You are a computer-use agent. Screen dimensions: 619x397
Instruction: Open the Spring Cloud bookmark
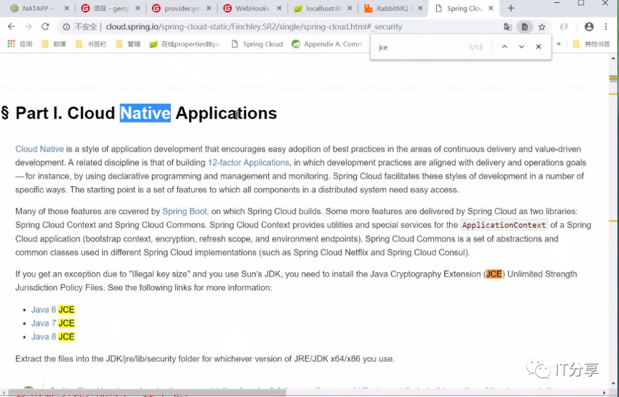pos(257,44)
